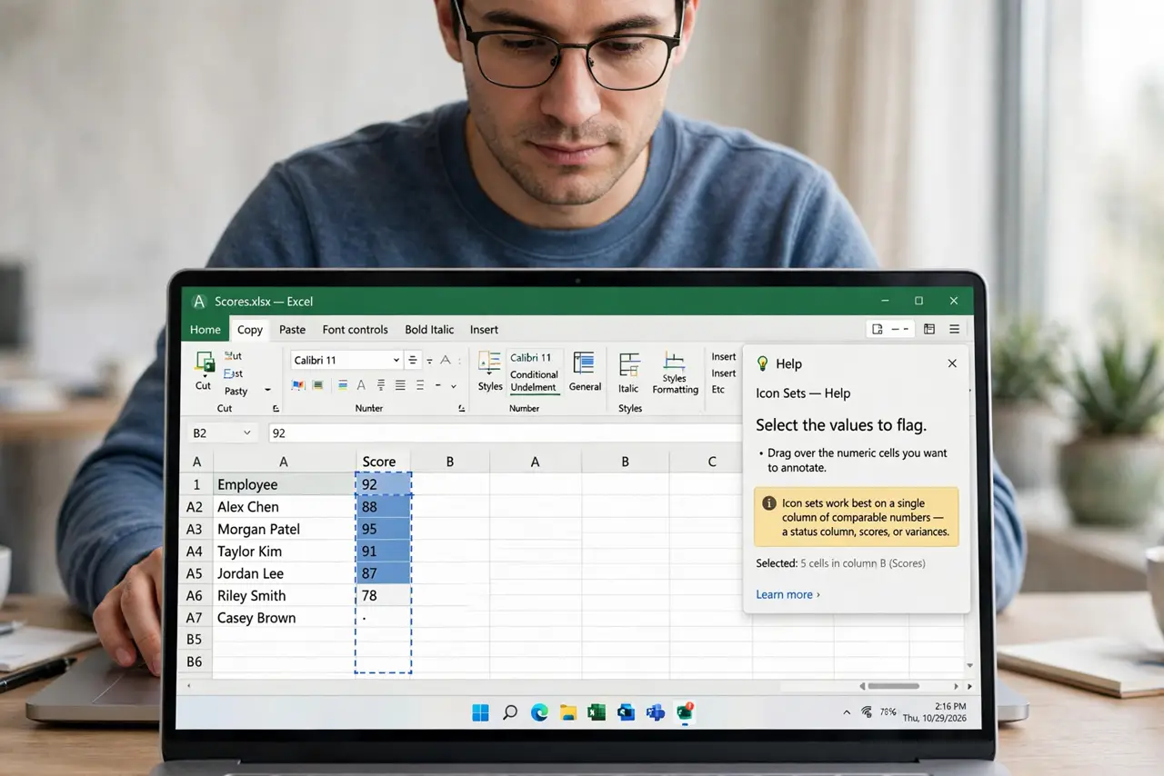The height and width of the screenshot is (776, 1164).
Task: Click the Etc command in ribbon
Action: click(x=718, y=390)
